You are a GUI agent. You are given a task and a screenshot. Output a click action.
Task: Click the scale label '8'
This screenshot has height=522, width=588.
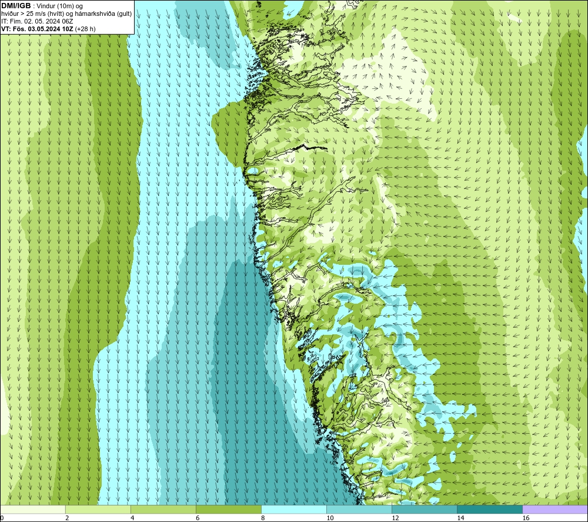pos(263,518)
